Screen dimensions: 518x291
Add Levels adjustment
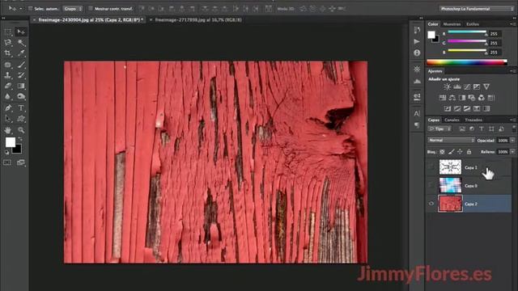click(x=457, y=86)
